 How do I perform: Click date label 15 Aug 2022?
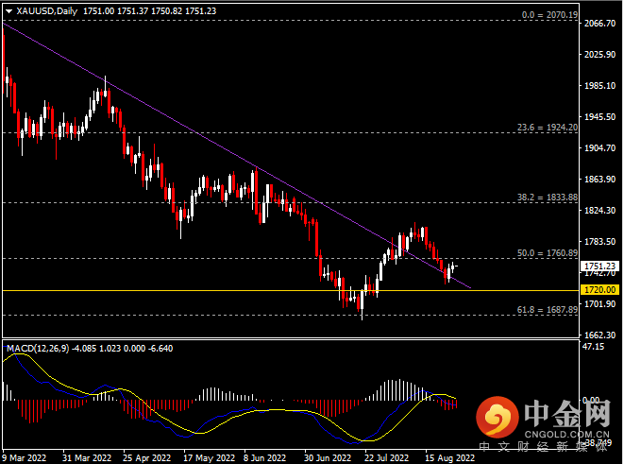coord(449,458)
